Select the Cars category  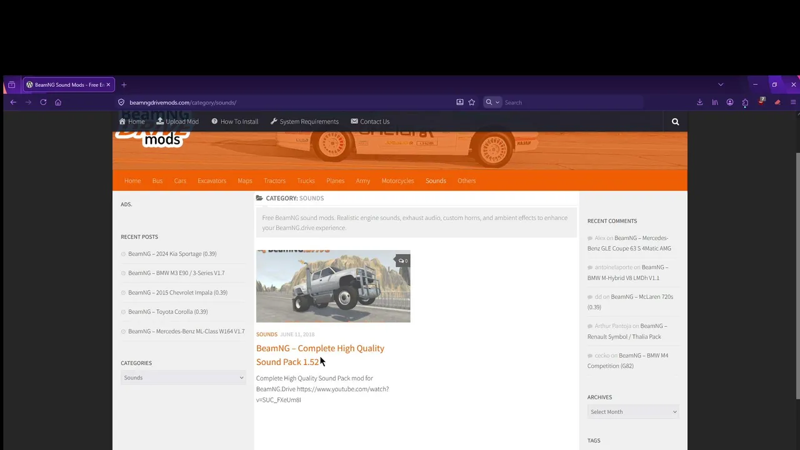(x=180, y=181)
